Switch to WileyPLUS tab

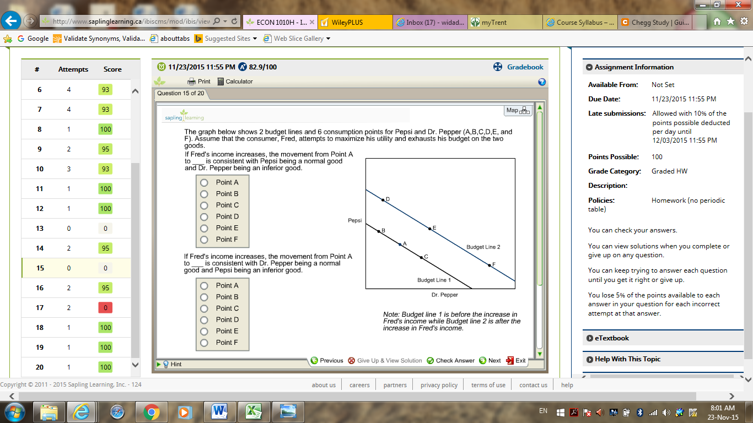(354, 23)
